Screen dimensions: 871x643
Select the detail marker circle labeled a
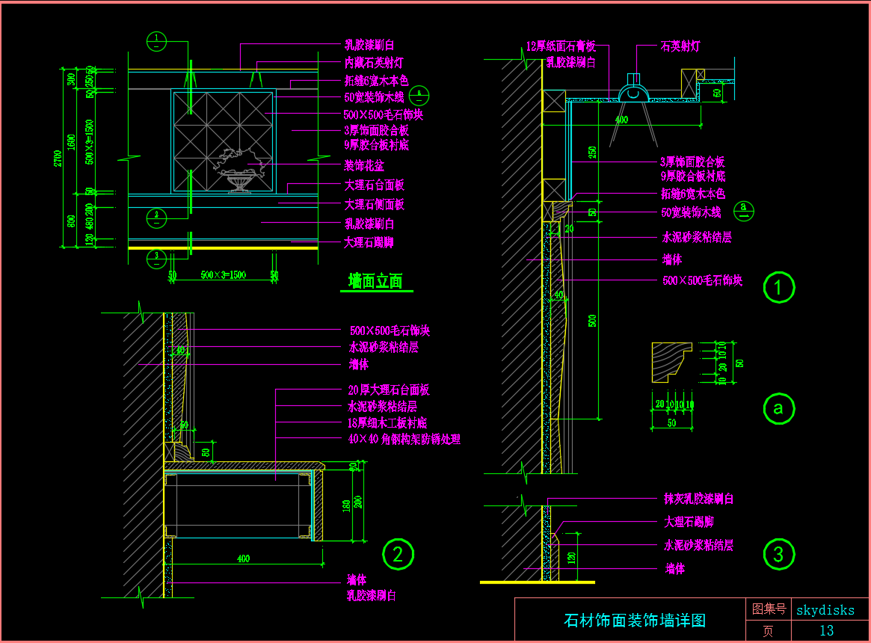tap(778, 409)
